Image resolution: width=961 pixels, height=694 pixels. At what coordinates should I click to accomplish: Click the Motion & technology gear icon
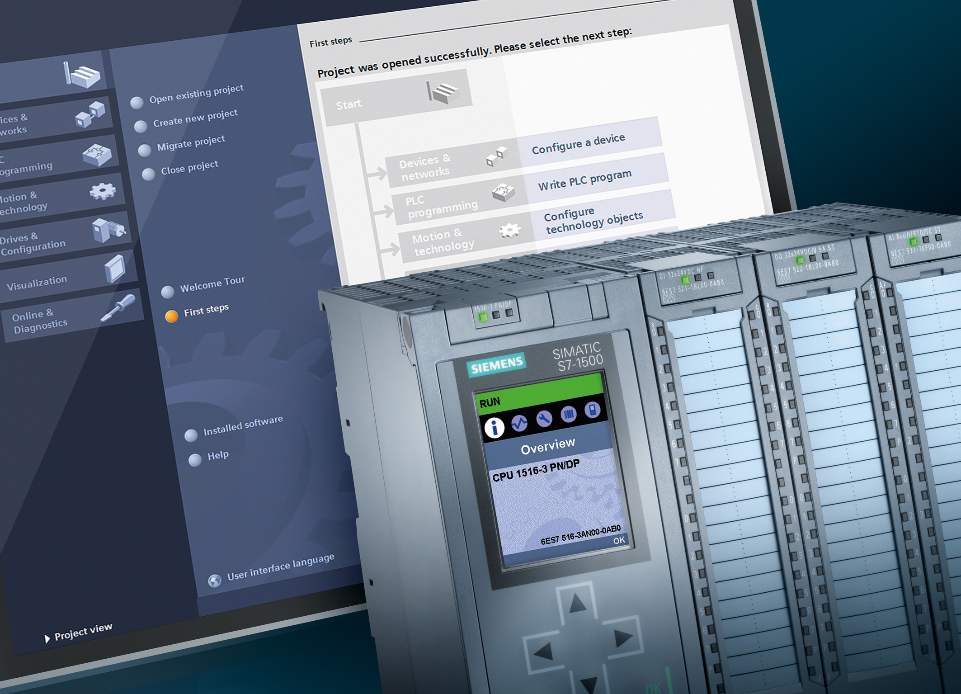(102, 192)
